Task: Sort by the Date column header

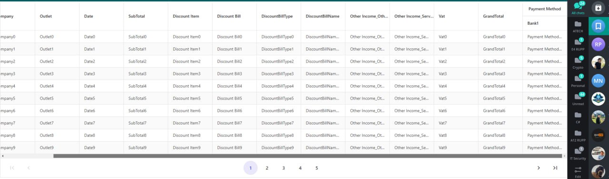Action: coord(101,16)
